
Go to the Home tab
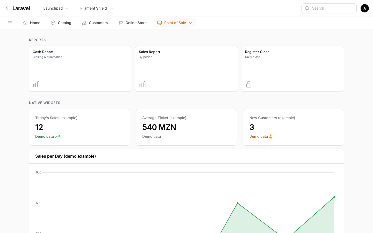(x=32, y=23)
